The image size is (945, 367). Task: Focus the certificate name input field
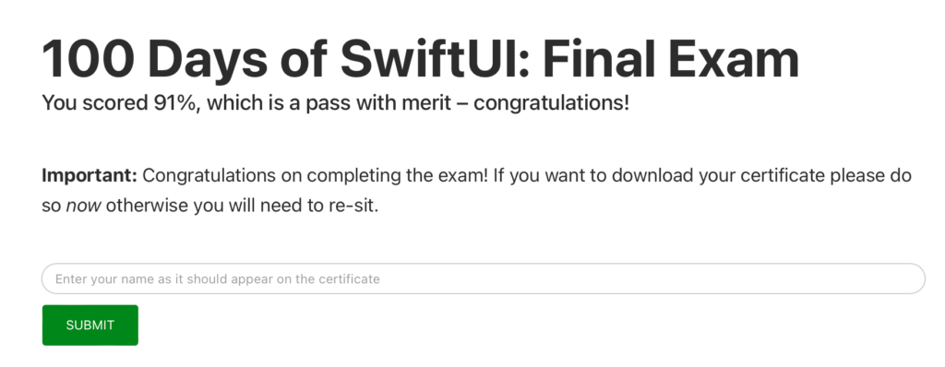[484, 279]
